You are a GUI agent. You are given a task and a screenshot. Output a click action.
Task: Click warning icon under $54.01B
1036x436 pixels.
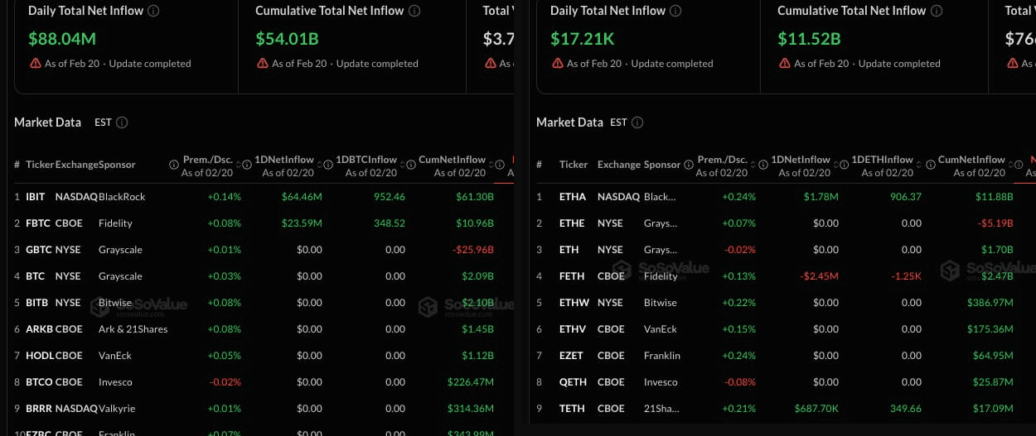click(262, 63)
